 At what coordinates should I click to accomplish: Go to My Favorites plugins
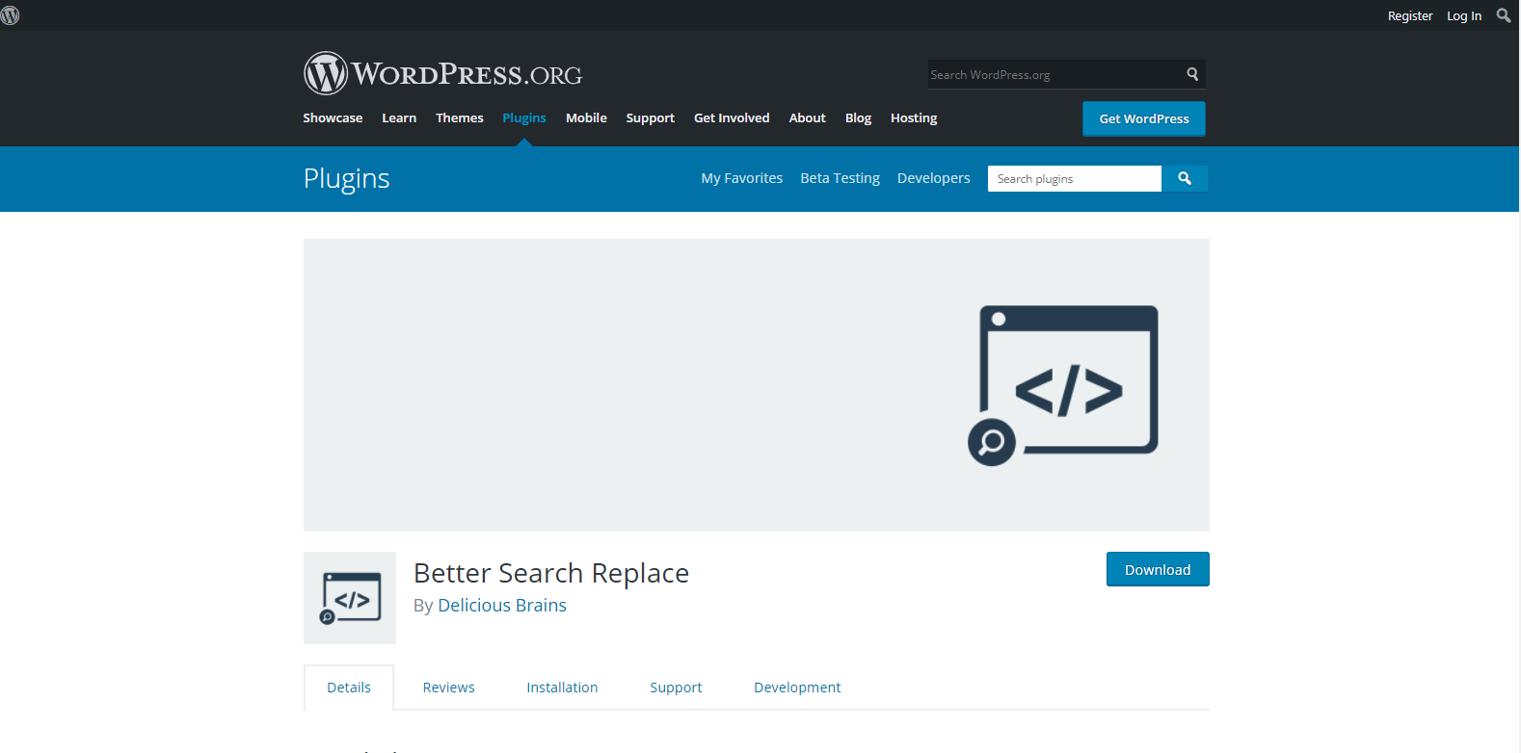(x=741, y=178)
